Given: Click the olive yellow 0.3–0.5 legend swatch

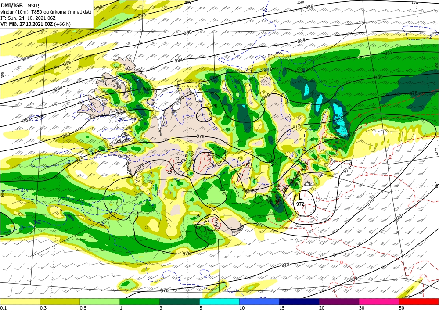Looking at the screenshot, I should pos(60,301).
